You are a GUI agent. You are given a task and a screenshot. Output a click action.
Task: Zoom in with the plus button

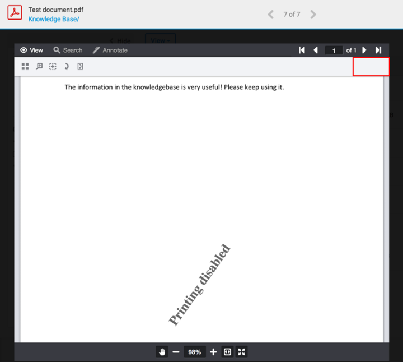click(213, 352)
